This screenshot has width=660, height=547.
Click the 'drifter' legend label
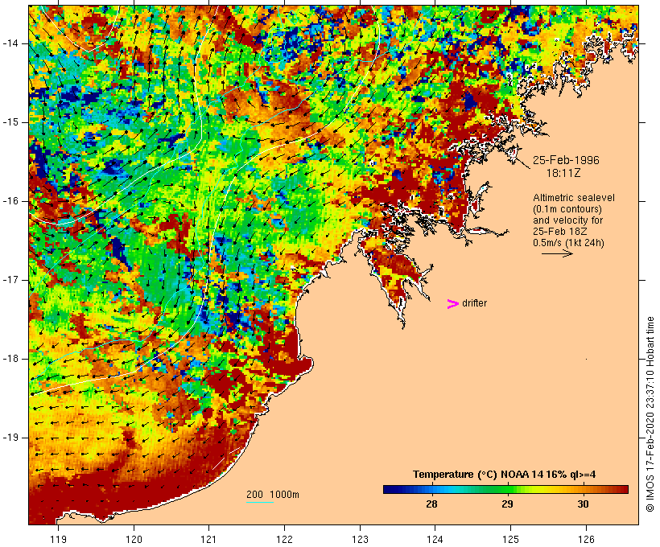(x=474, y=303)
